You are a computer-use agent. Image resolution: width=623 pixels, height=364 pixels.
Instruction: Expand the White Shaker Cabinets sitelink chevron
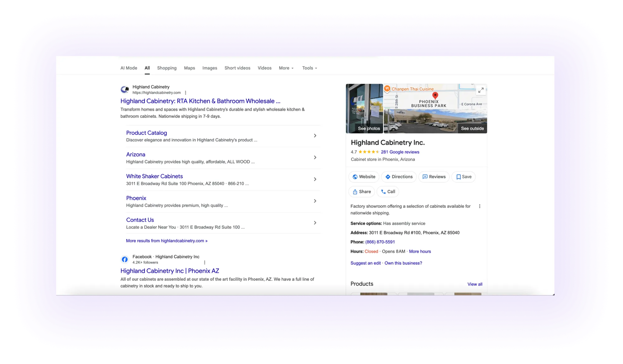[315, 179]
